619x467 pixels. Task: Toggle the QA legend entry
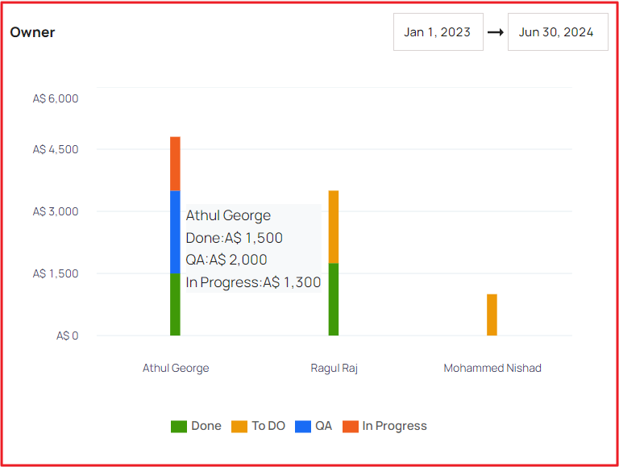coord(314,426)
